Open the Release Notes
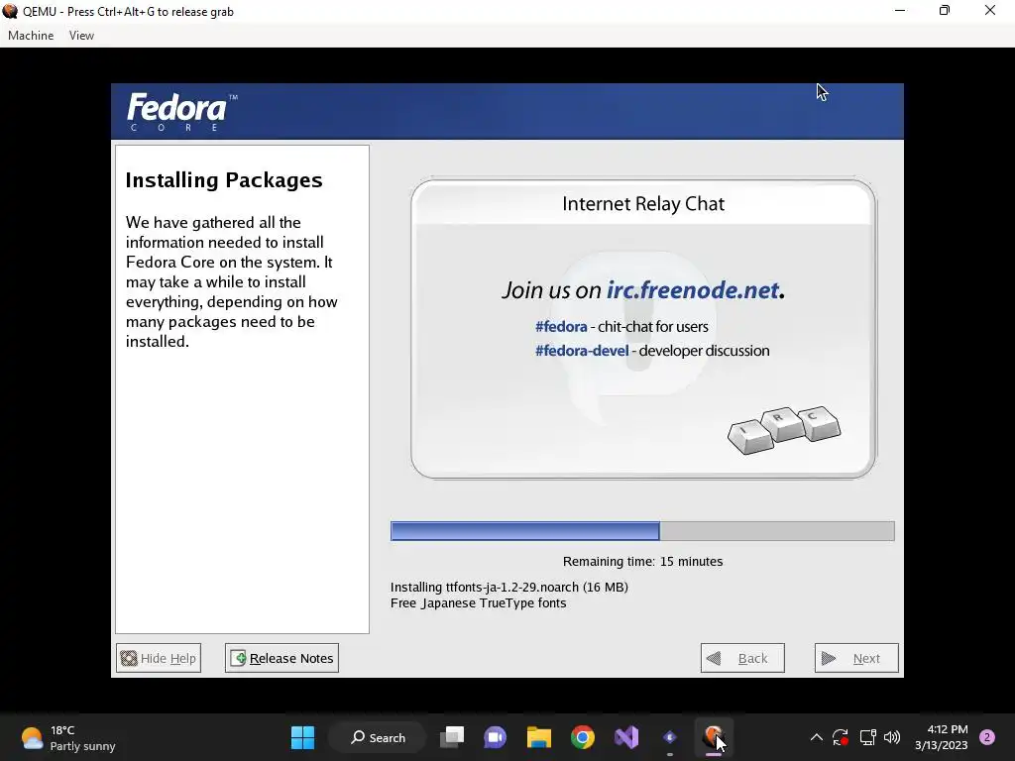1015x761 pixels. coord(282,658)
